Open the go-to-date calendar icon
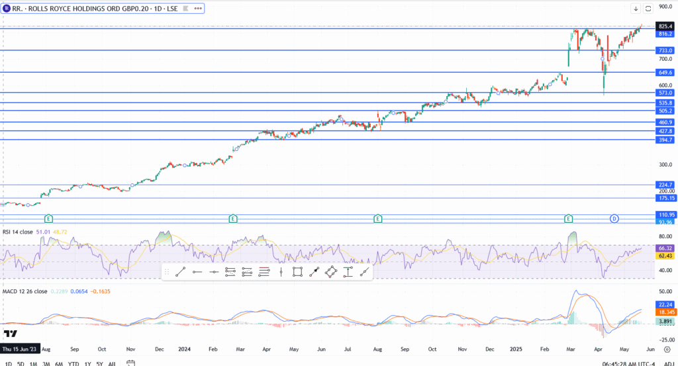 [130, 363]
